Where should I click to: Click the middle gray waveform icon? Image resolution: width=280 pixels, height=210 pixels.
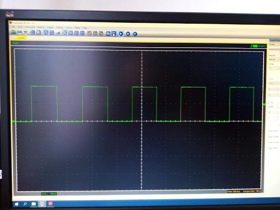95,33
